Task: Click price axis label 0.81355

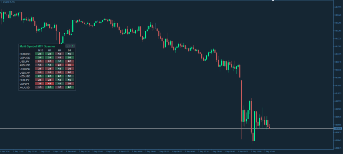Action: 338,7
